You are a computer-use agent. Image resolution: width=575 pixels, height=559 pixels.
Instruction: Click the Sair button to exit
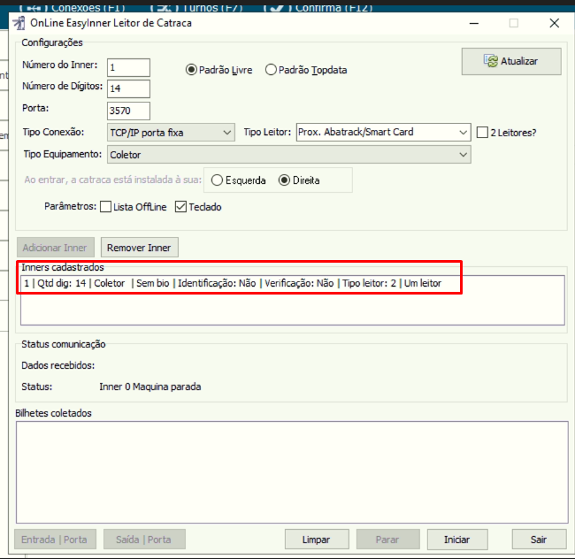point(538,539)
